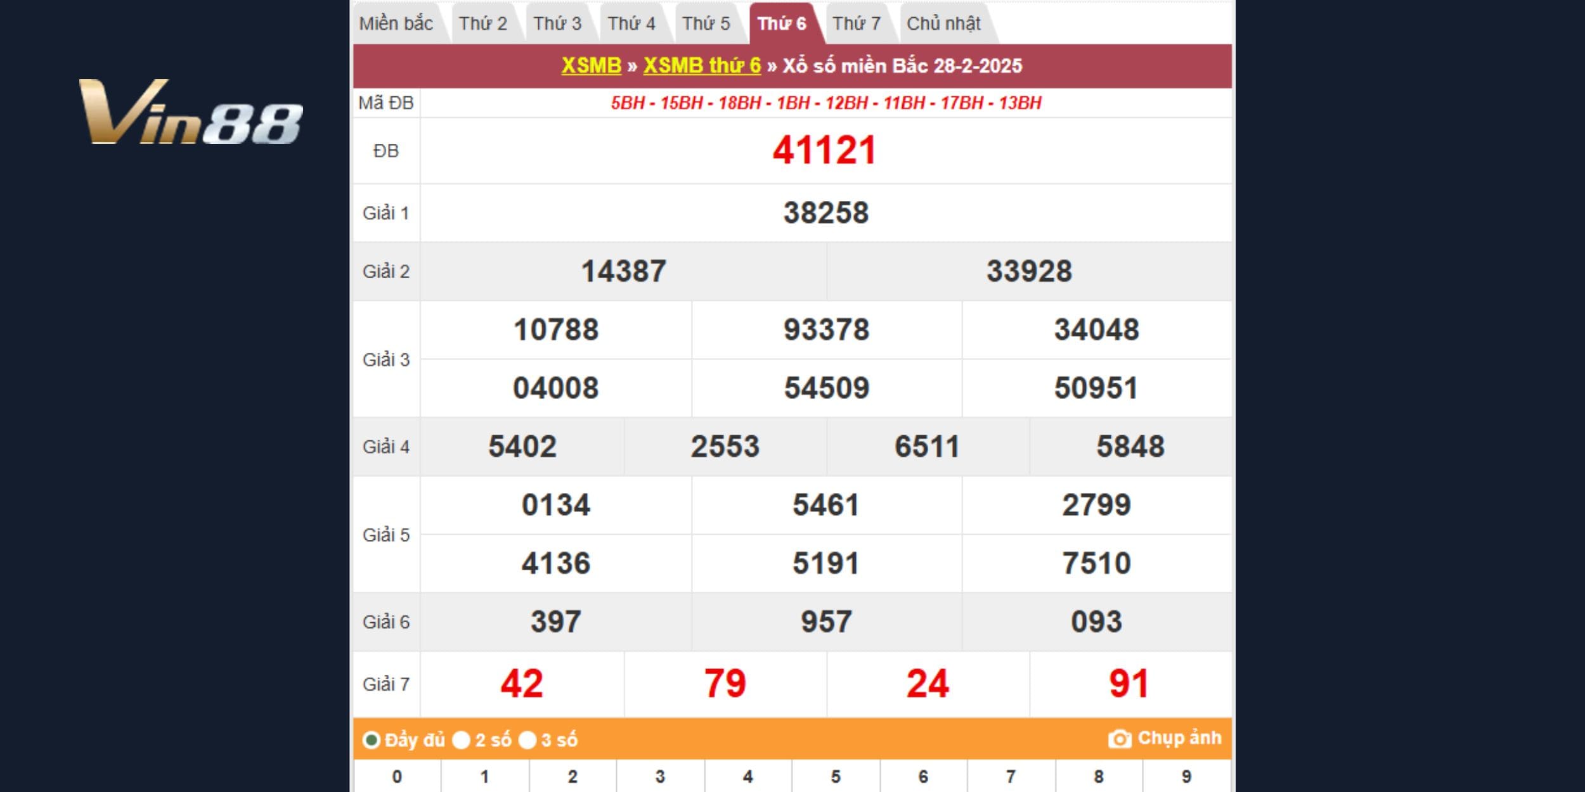Select the 2 số radio option
The image size is (1585, 792).
[x=462, y=740]
